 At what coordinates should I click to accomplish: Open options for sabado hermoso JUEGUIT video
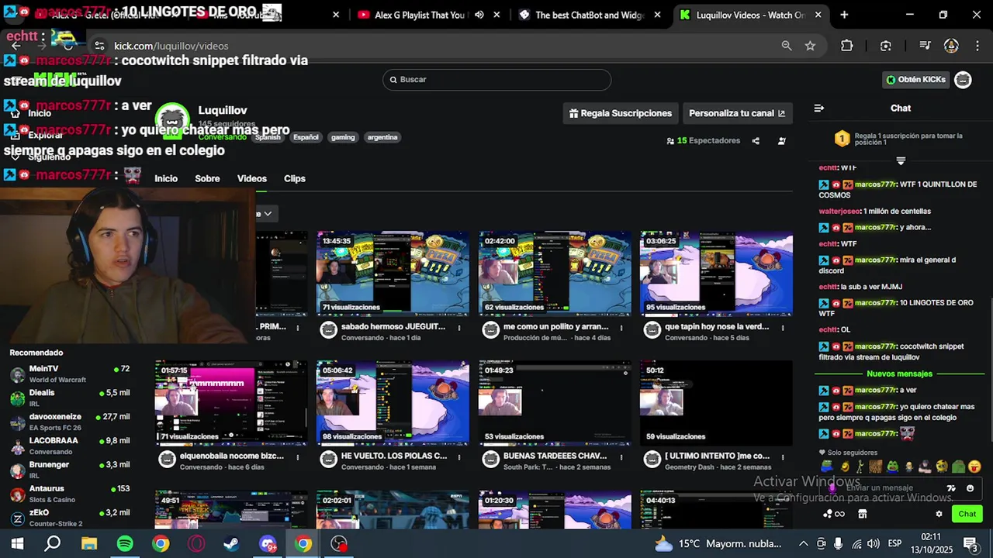(459, 328)
